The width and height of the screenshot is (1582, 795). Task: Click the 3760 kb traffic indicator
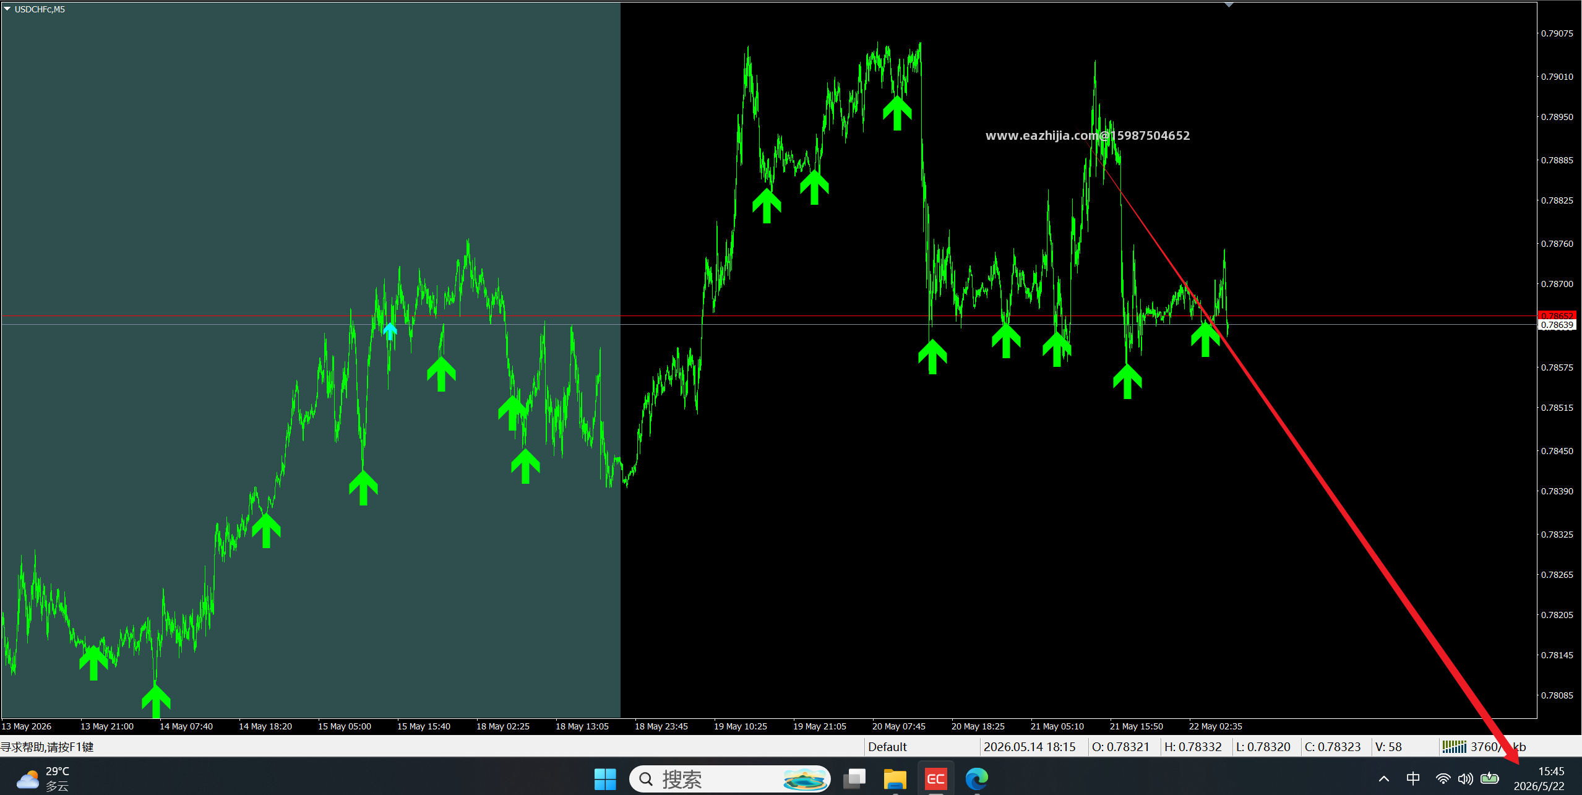point(1498,747)
